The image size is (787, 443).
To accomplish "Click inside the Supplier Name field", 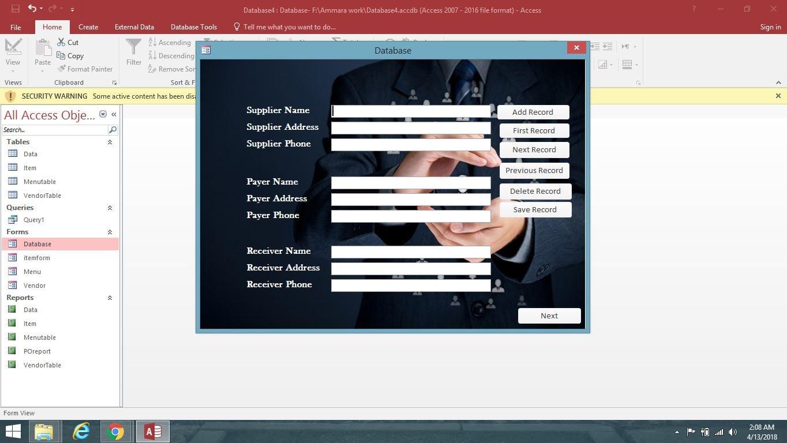I will 410,111.
